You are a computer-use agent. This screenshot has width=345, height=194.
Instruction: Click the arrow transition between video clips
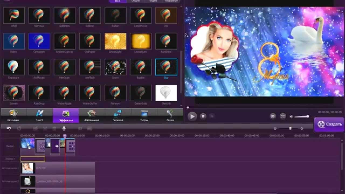coord(55,146)
